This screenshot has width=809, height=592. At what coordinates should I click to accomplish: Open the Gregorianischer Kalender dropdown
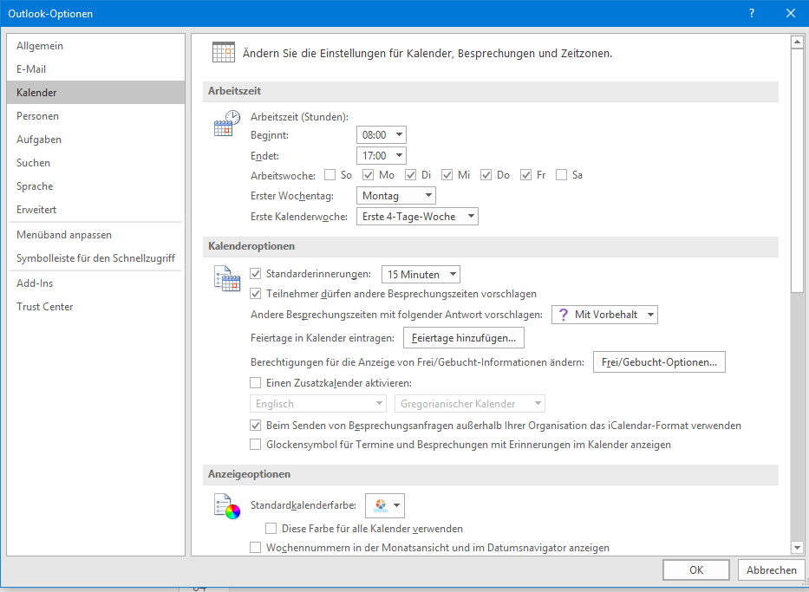point(470,404)
